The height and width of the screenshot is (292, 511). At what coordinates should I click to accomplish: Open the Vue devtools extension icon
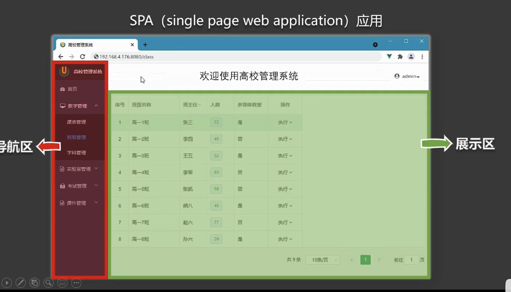(389, 57)
